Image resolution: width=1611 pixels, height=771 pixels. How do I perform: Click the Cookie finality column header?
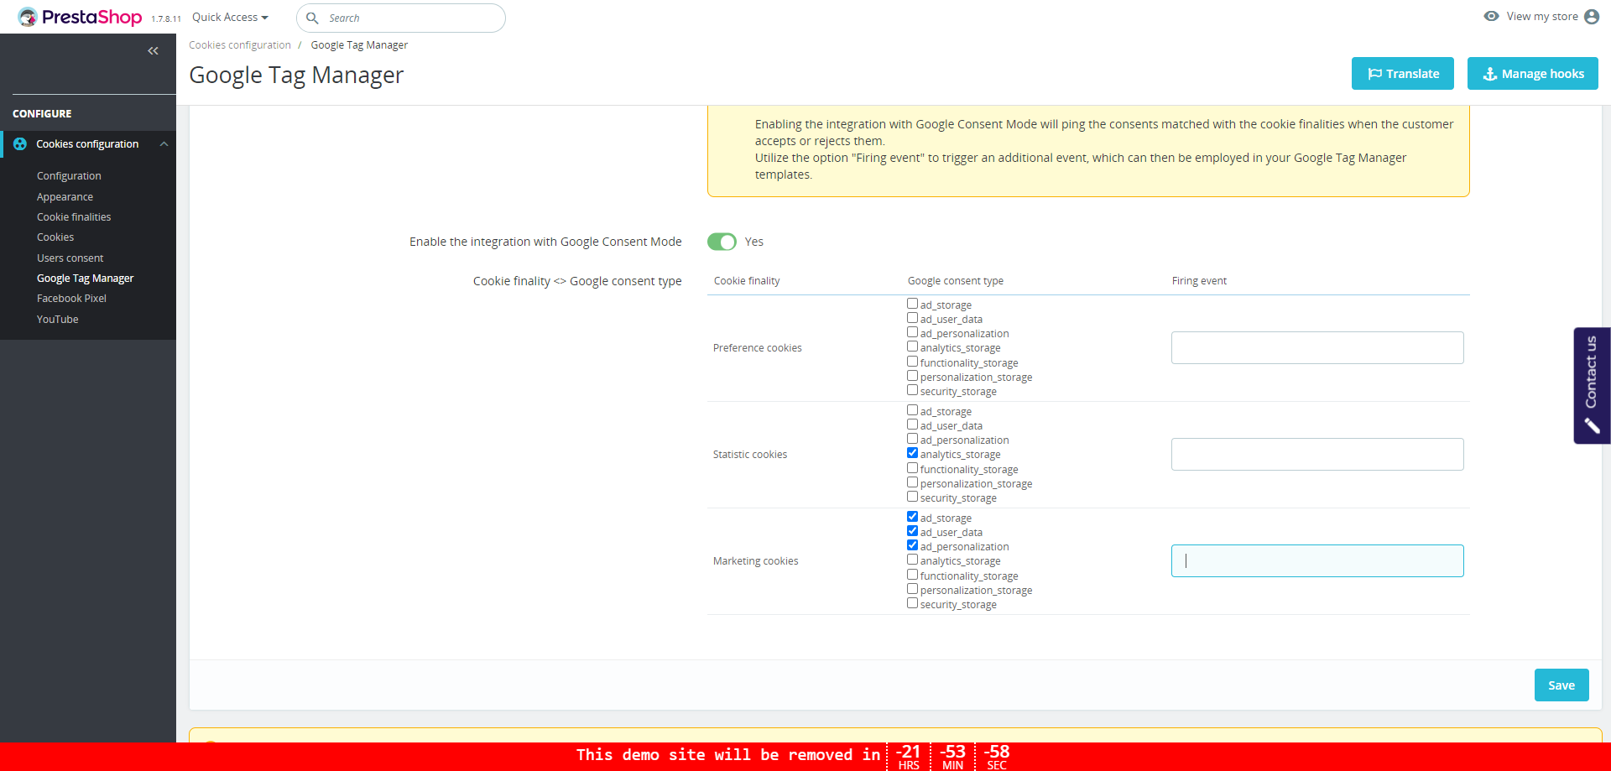[x=747, y=281]
